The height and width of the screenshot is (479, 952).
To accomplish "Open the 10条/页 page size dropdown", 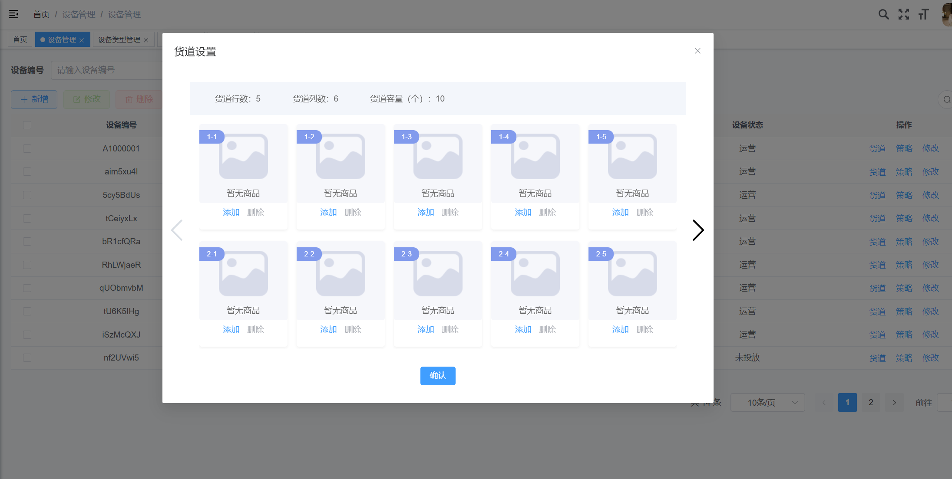I will pyautogui.click(x=767, y=403).
